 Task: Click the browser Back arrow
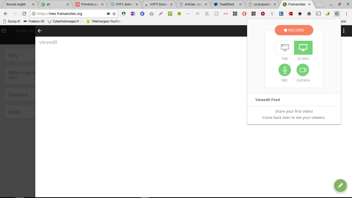click(x=6, y=14)
